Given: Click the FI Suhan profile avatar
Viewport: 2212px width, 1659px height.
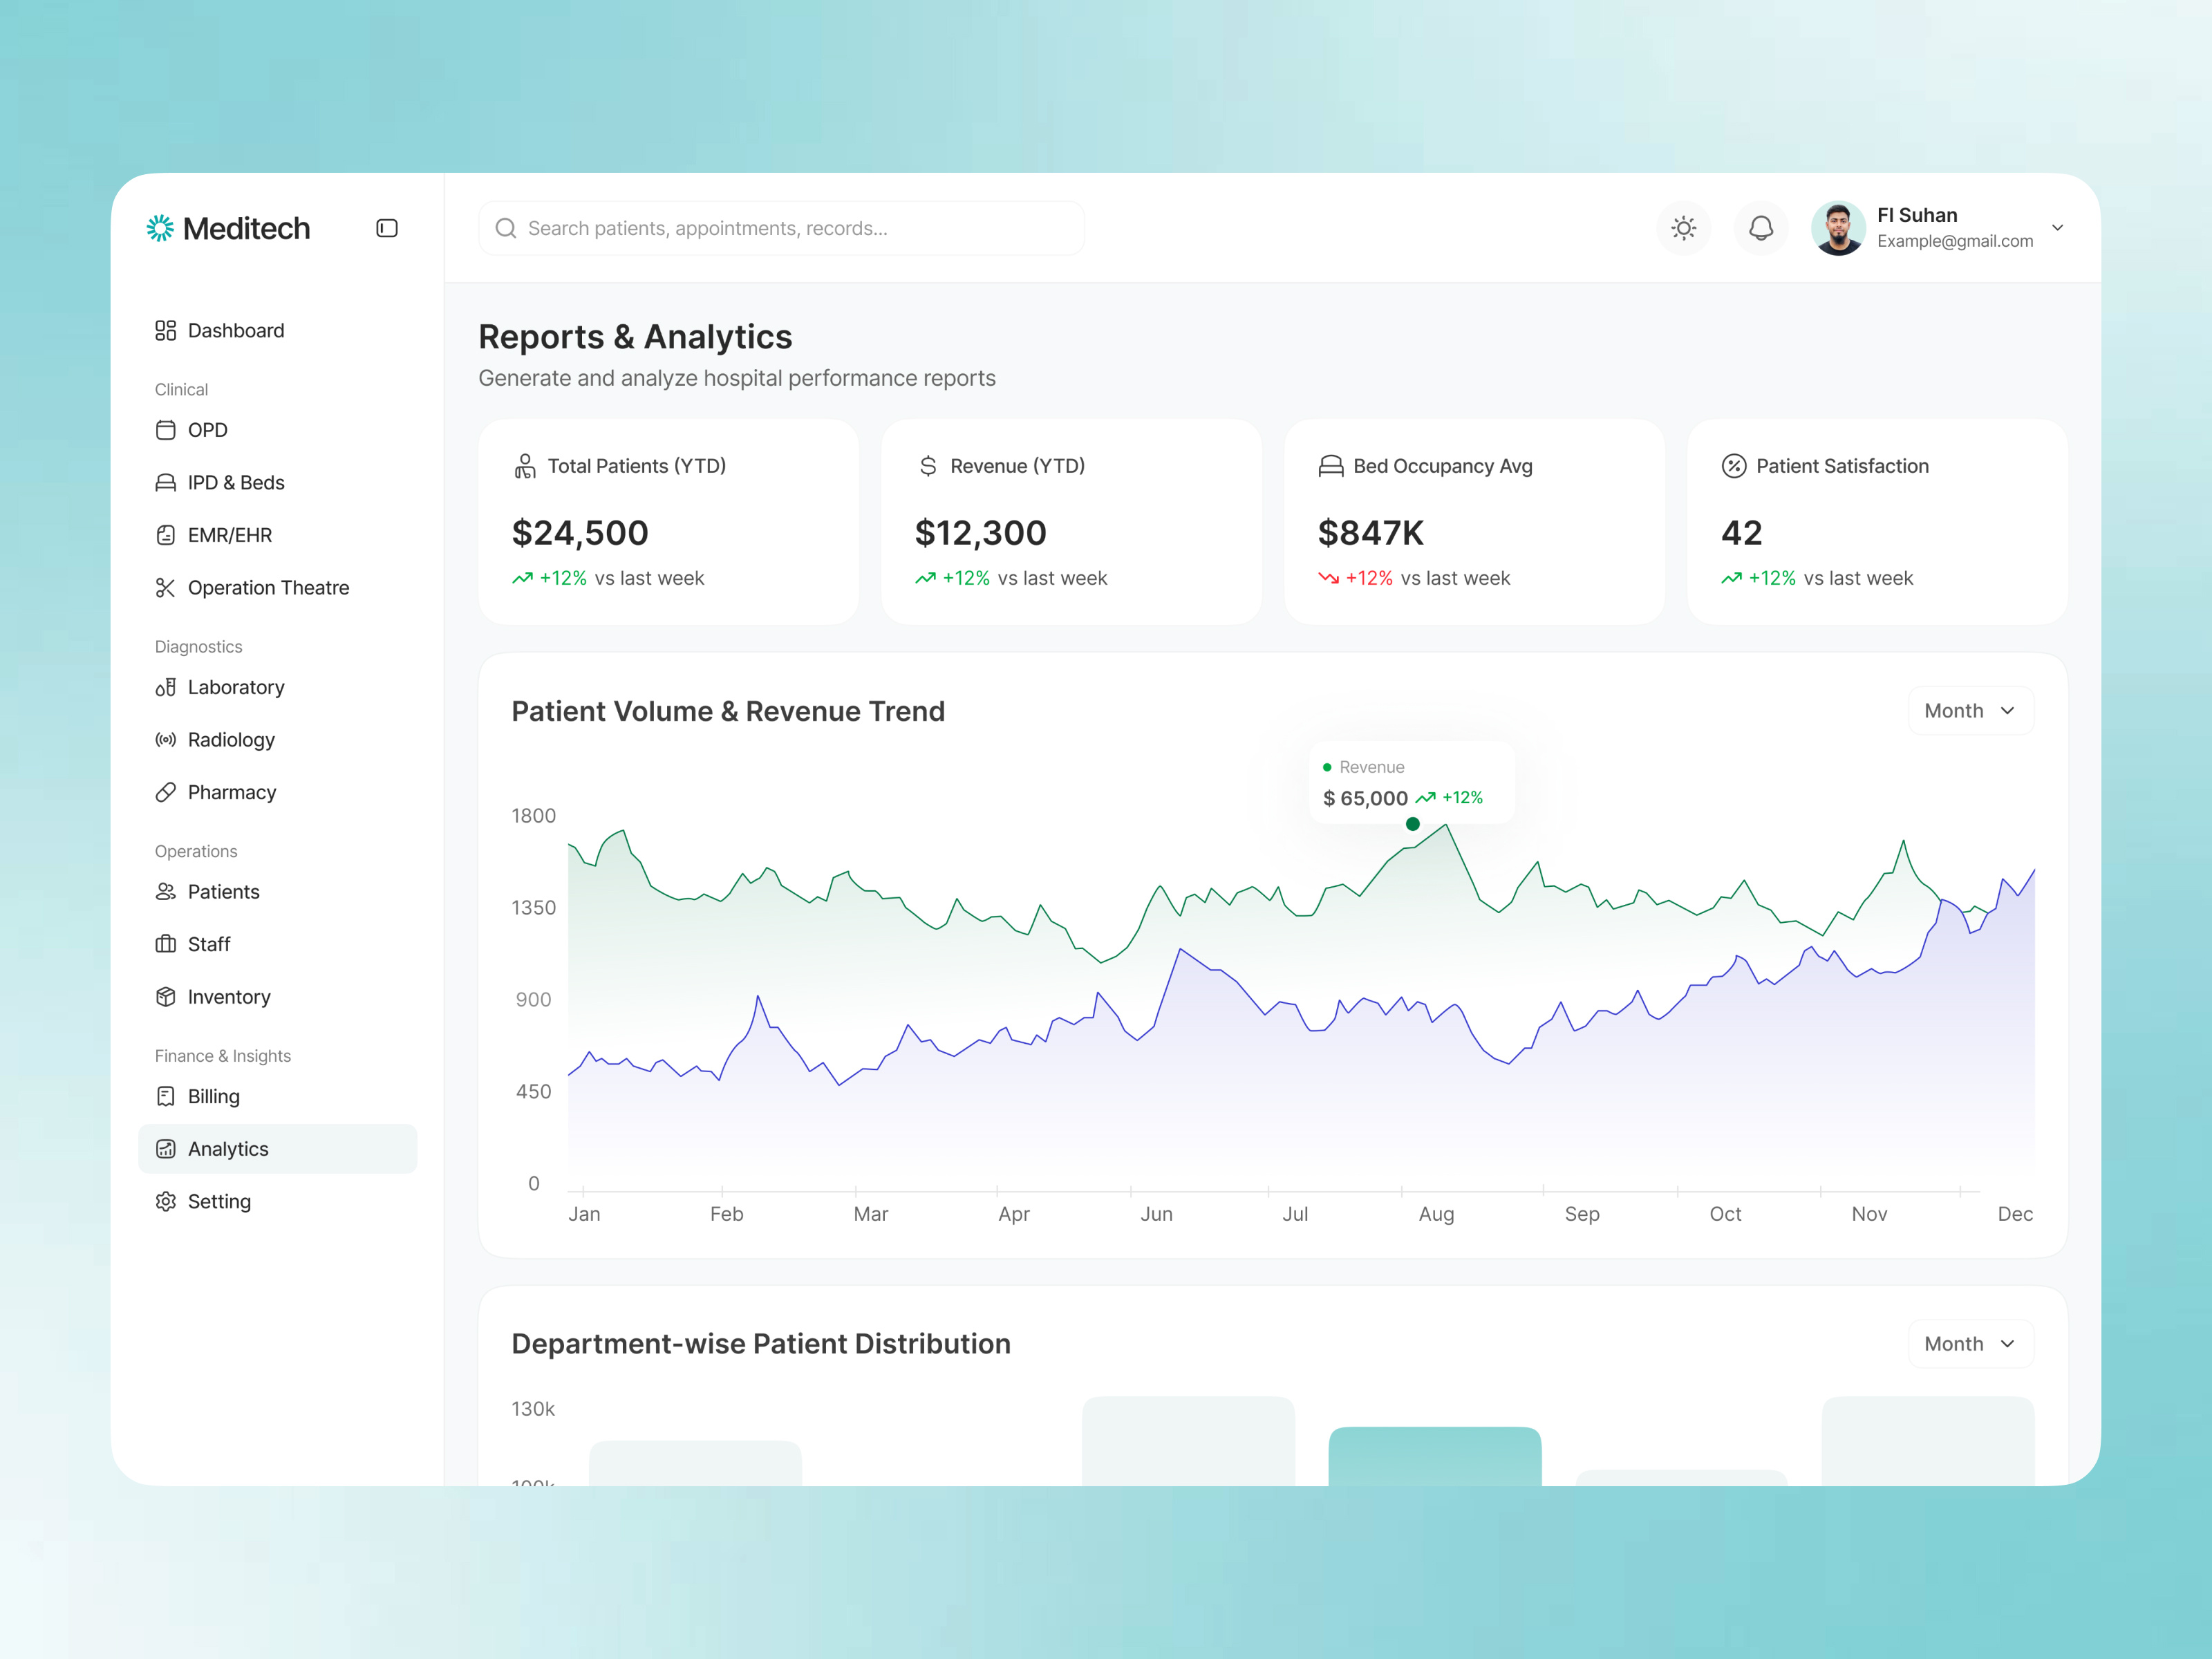Looking at the screenshot, I should [x=1838, y=228].
